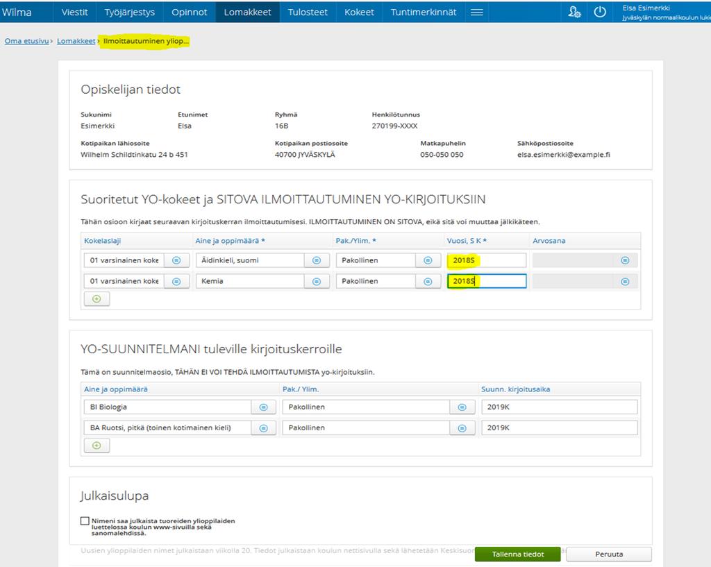Click the Henkilötunnus value 270199-XXXX
This screenshot has width=711, height=567.
(394, 126)
